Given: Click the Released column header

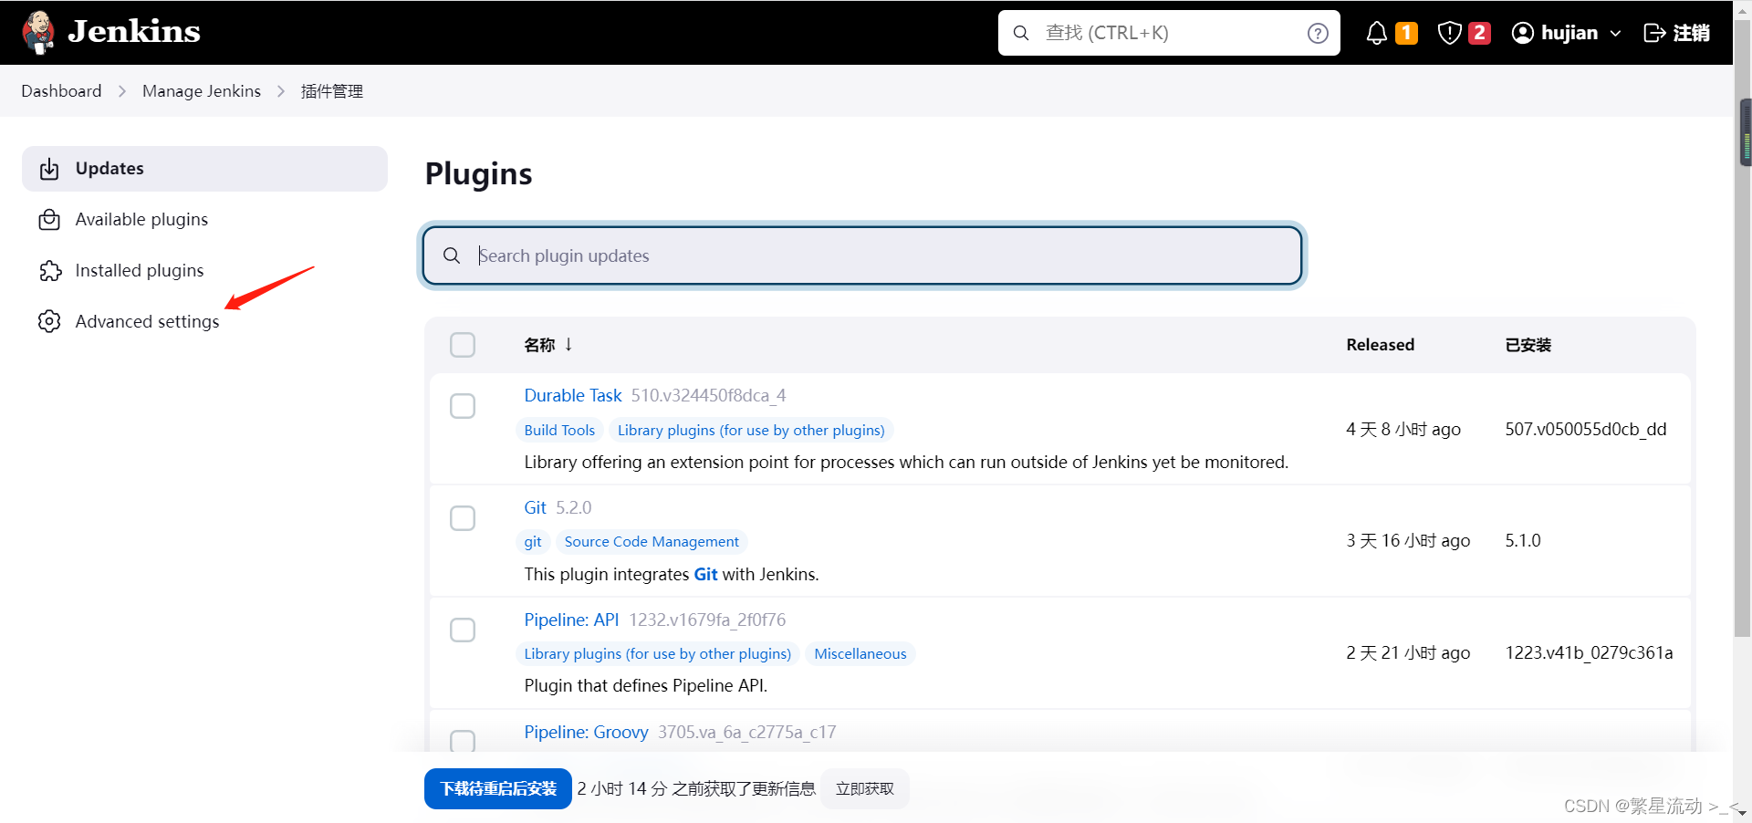Looking at the screenshot, I should point(1380,345).
